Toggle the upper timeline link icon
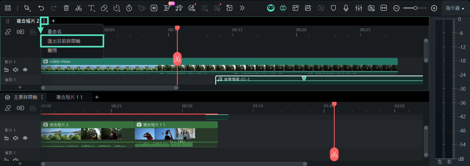Image resolution: width=470 pixels, height=166 pixels. 20,32
